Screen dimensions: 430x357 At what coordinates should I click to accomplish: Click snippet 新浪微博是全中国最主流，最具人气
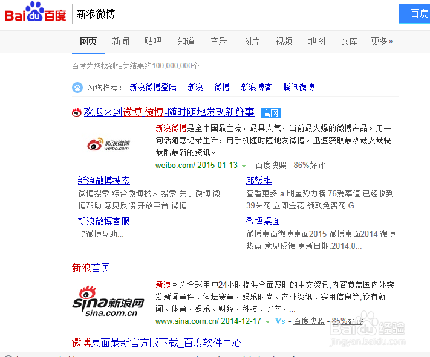[x=219, y=128]
